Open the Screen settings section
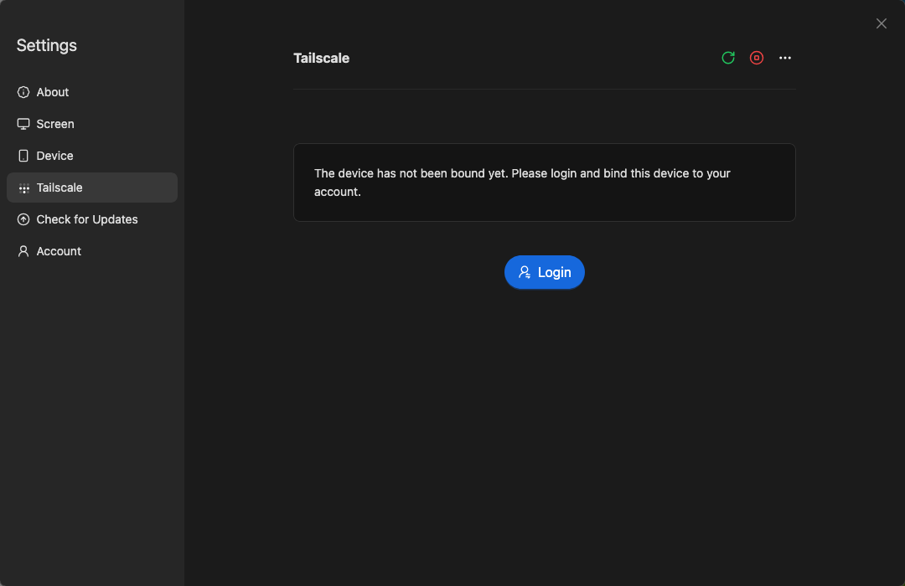 coord(92,124)
